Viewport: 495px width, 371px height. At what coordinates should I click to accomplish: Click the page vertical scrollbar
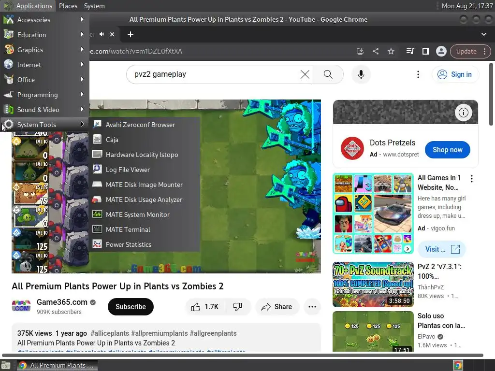pyautogui.click(x=491, y=95)
